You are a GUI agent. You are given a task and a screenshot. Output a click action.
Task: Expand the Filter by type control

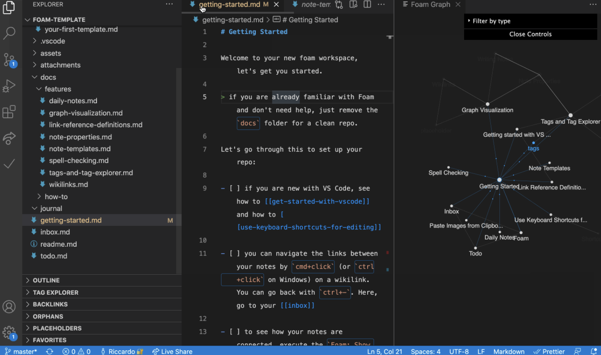491,21
